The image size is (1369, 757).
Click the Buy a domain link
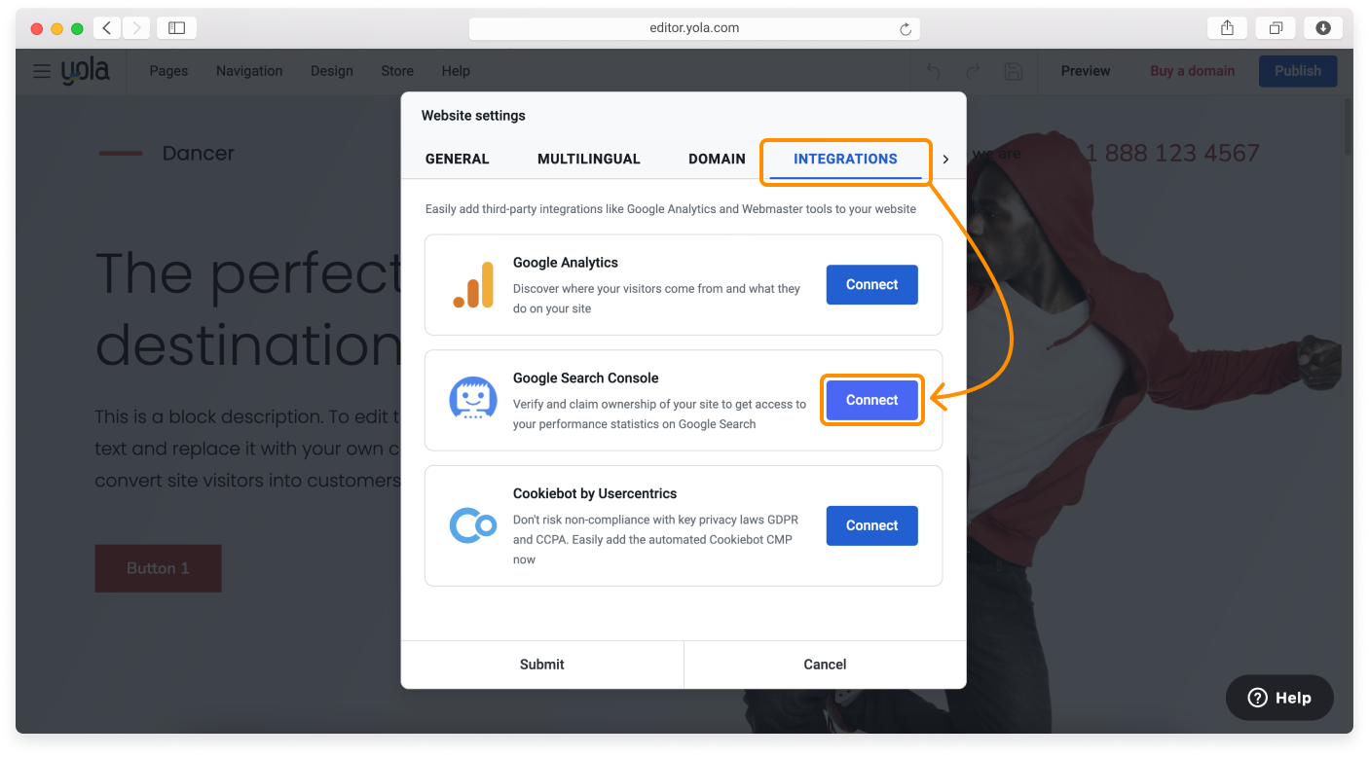click(x=1192, y=71)
